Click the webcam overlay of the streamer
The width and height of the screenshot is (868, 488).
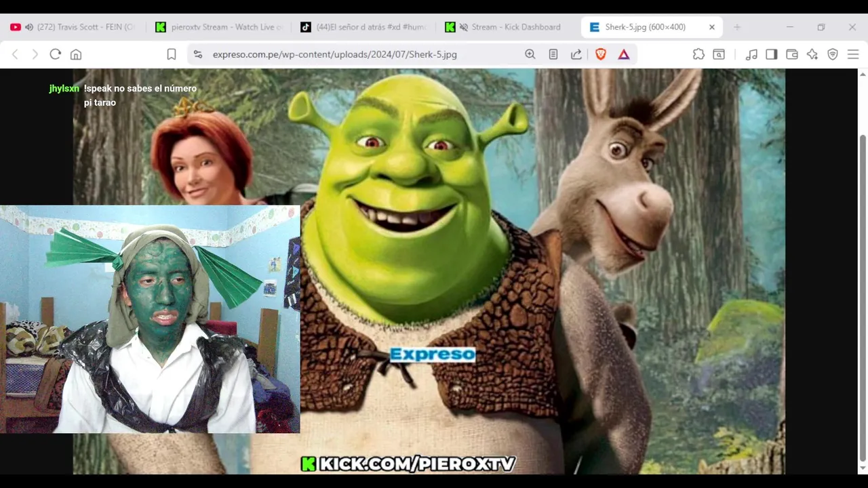(150, 319)
